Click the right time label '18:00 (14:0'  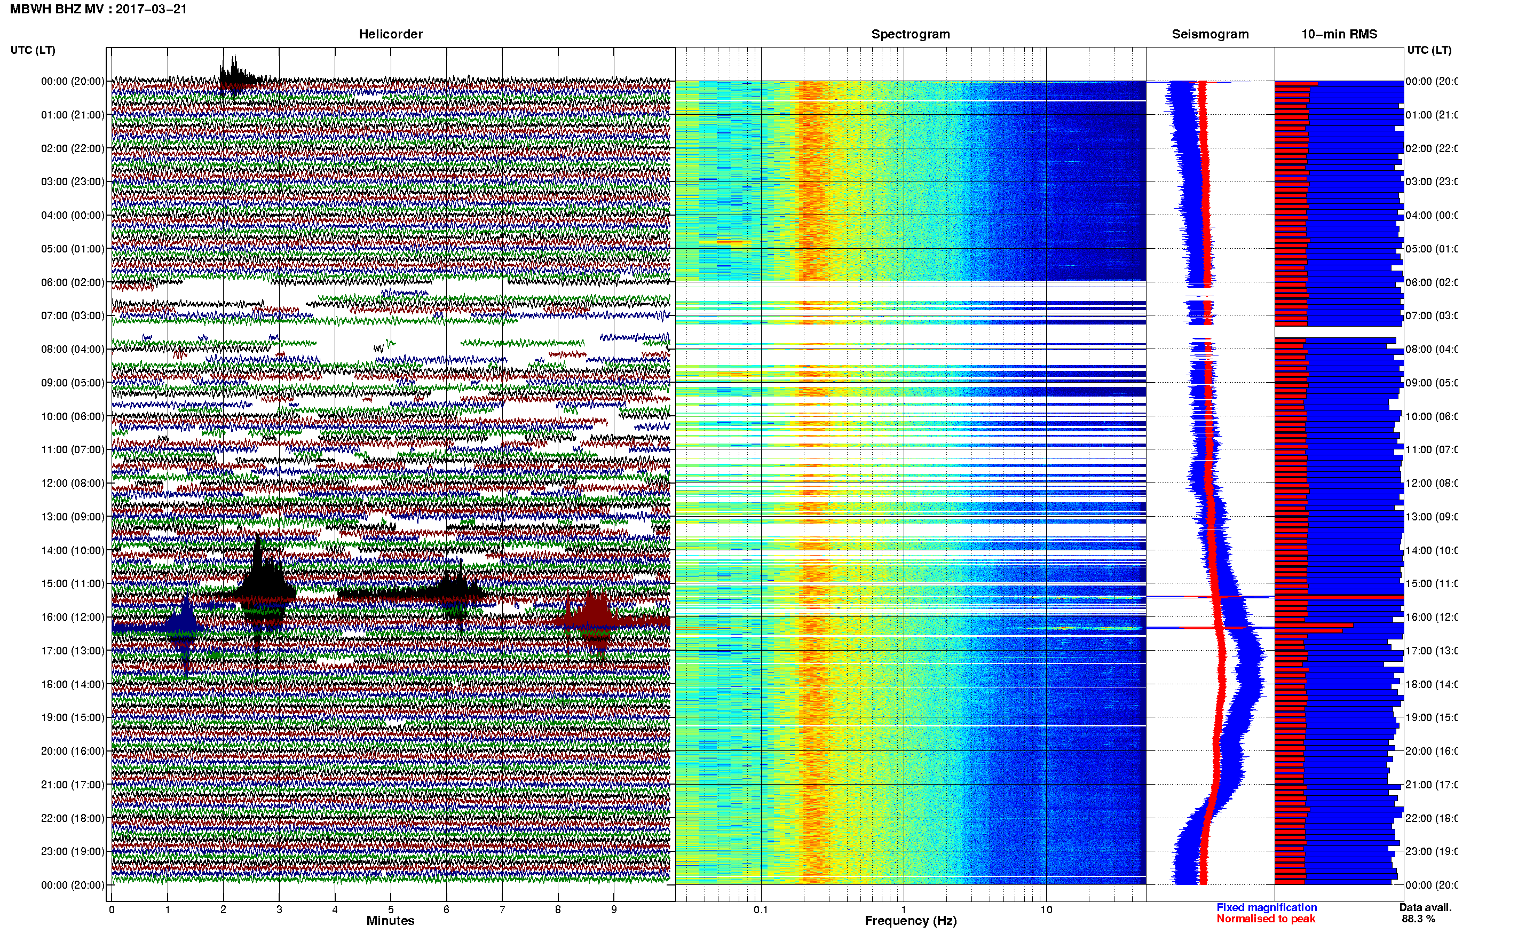pyautogui.click(x=1432, y=684)
